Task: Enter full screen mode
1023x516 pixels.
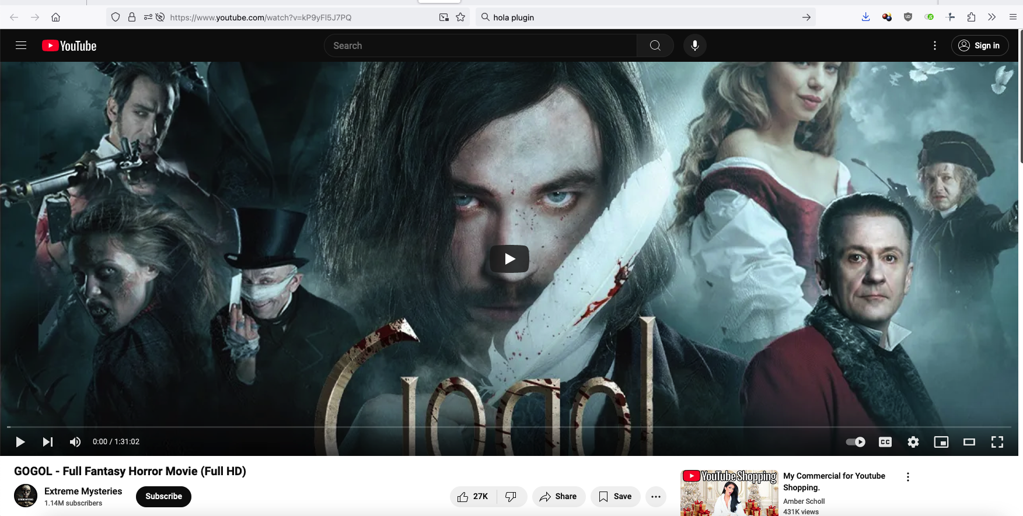Action: click(997, 442)
